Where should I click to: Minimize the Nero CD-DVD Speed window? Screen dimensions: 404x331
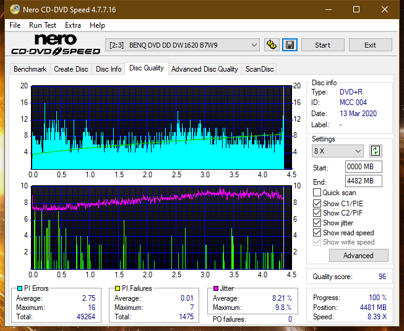[x=329, y=9]
